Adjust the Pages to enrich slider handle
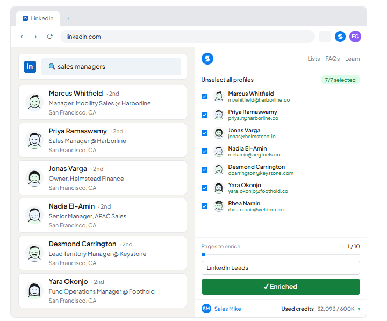Viewport: 387px width, 321px height. tap(203, 254)
